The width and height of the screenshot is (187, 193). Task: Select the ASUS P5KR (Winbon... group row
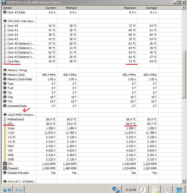click(92, 115)
